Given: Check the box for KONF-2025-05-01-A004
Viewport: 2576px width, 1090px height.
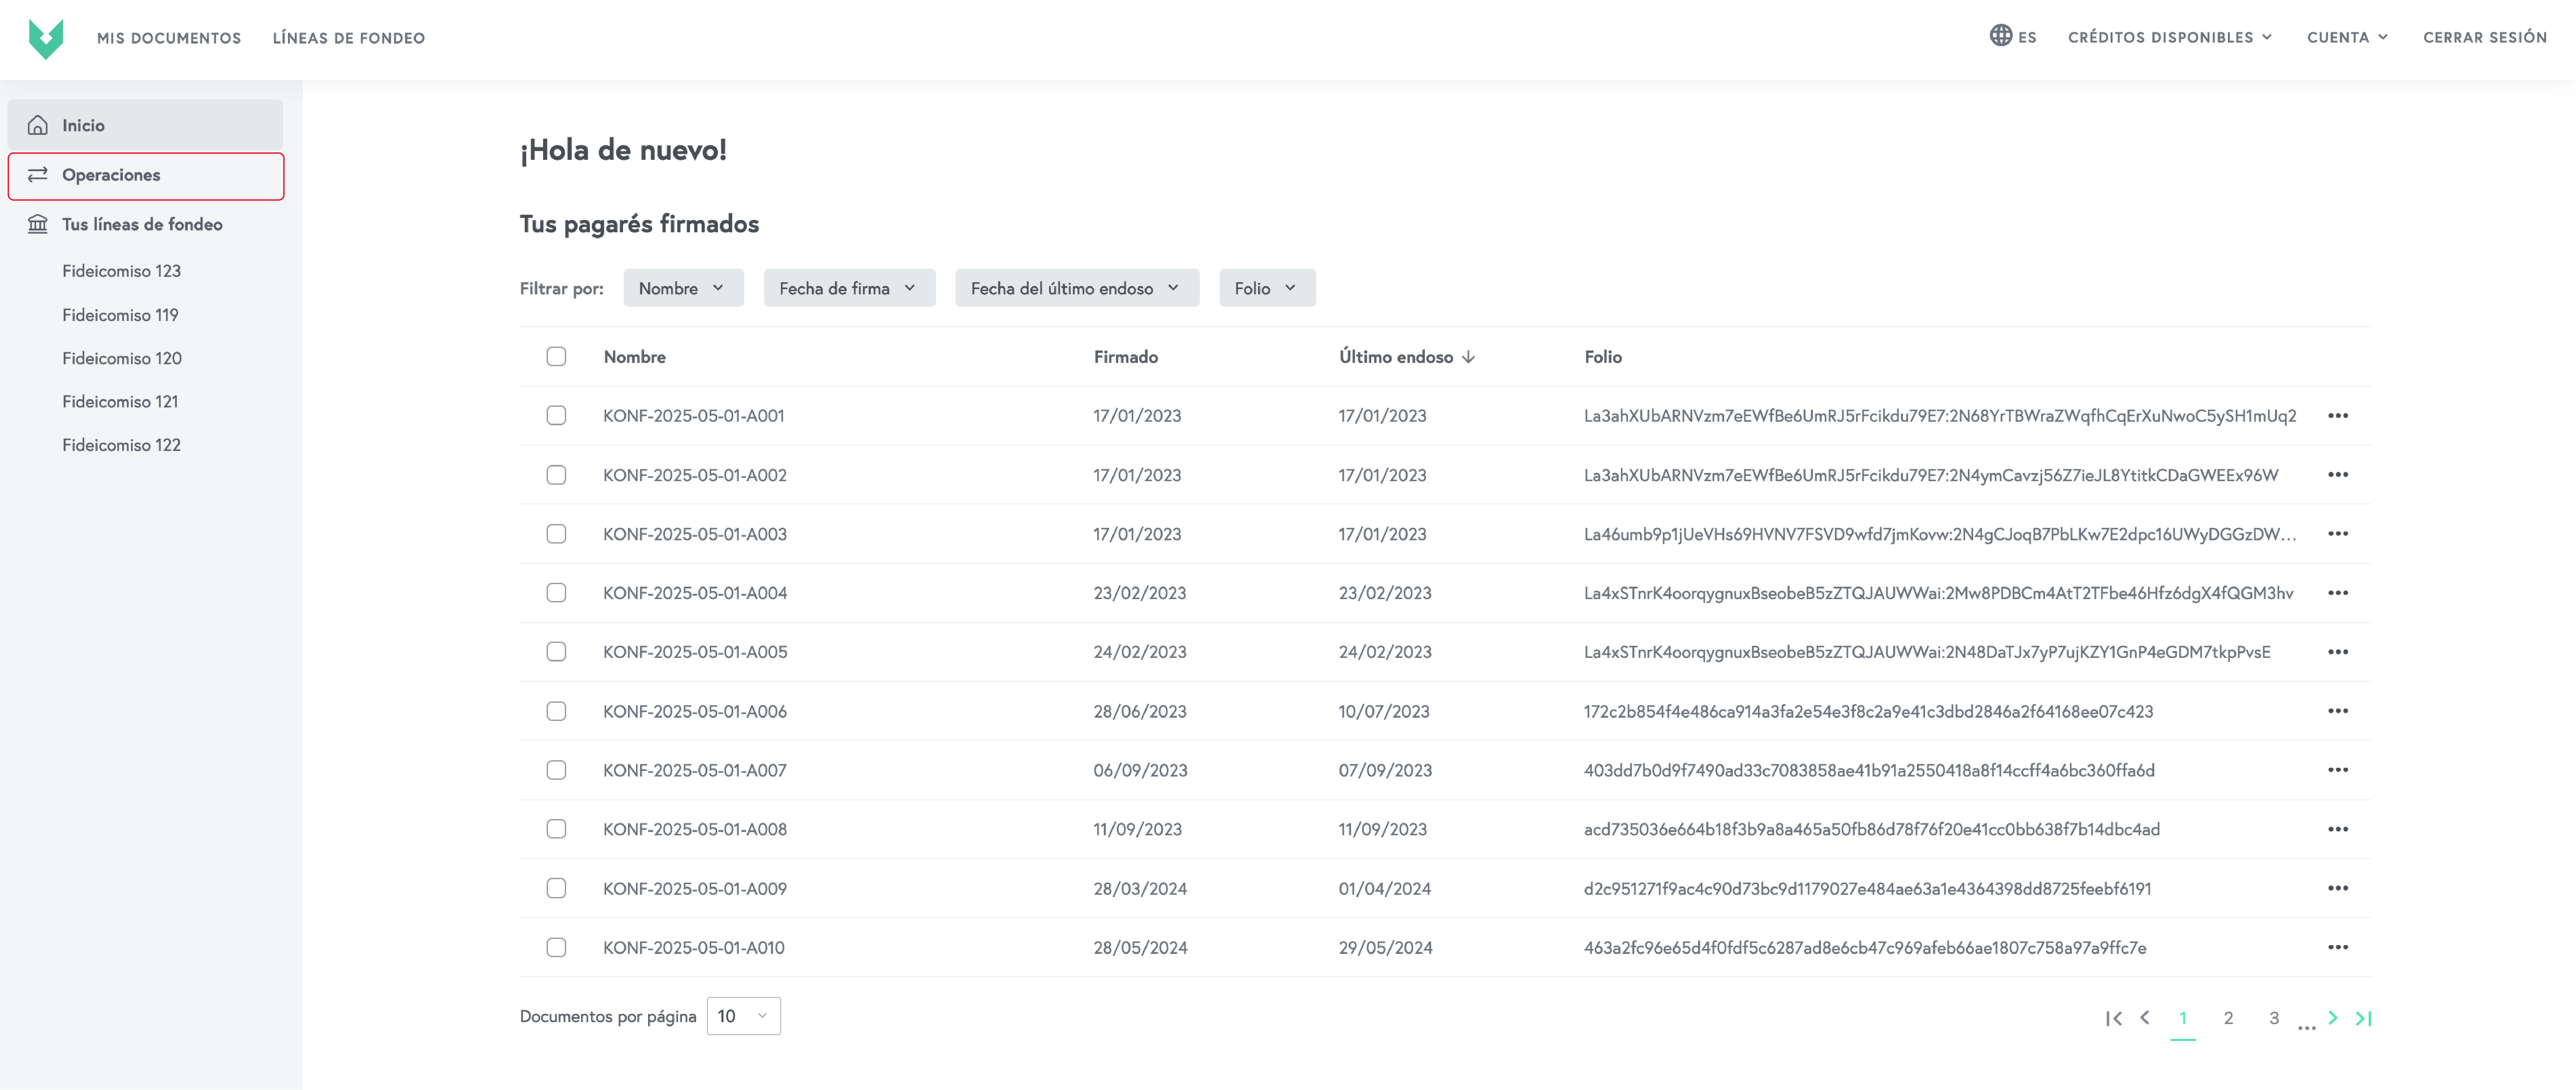Looking at the screenshot, I should tap(556, 593).
